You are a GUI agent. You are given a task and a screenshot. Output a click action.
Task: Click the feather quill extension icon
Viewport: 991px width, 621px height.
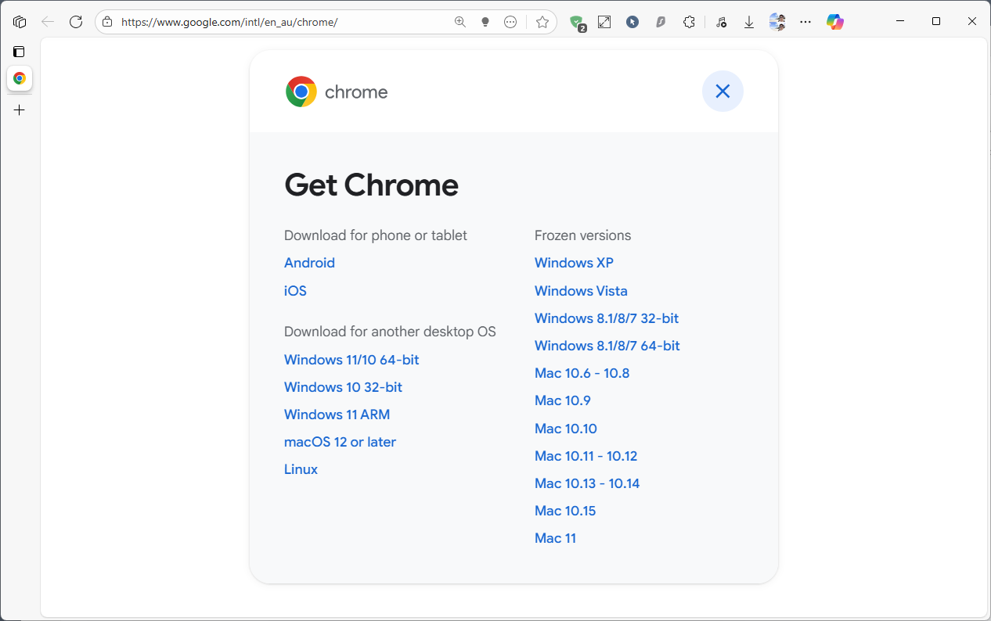coord(661,22)
